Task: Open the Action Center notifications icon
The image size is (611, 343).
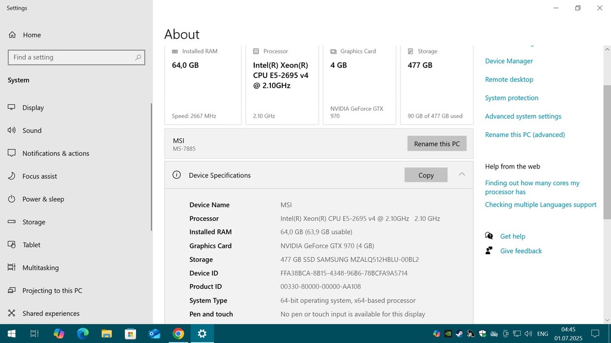Action: pyautogui.click(x=595, y=333)
